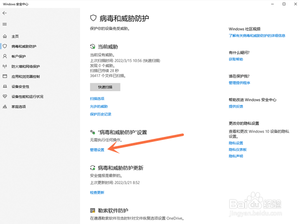299x224 pixels.
Task: Click the shield icon beside the page title
Action: click(x=93, y=18)
